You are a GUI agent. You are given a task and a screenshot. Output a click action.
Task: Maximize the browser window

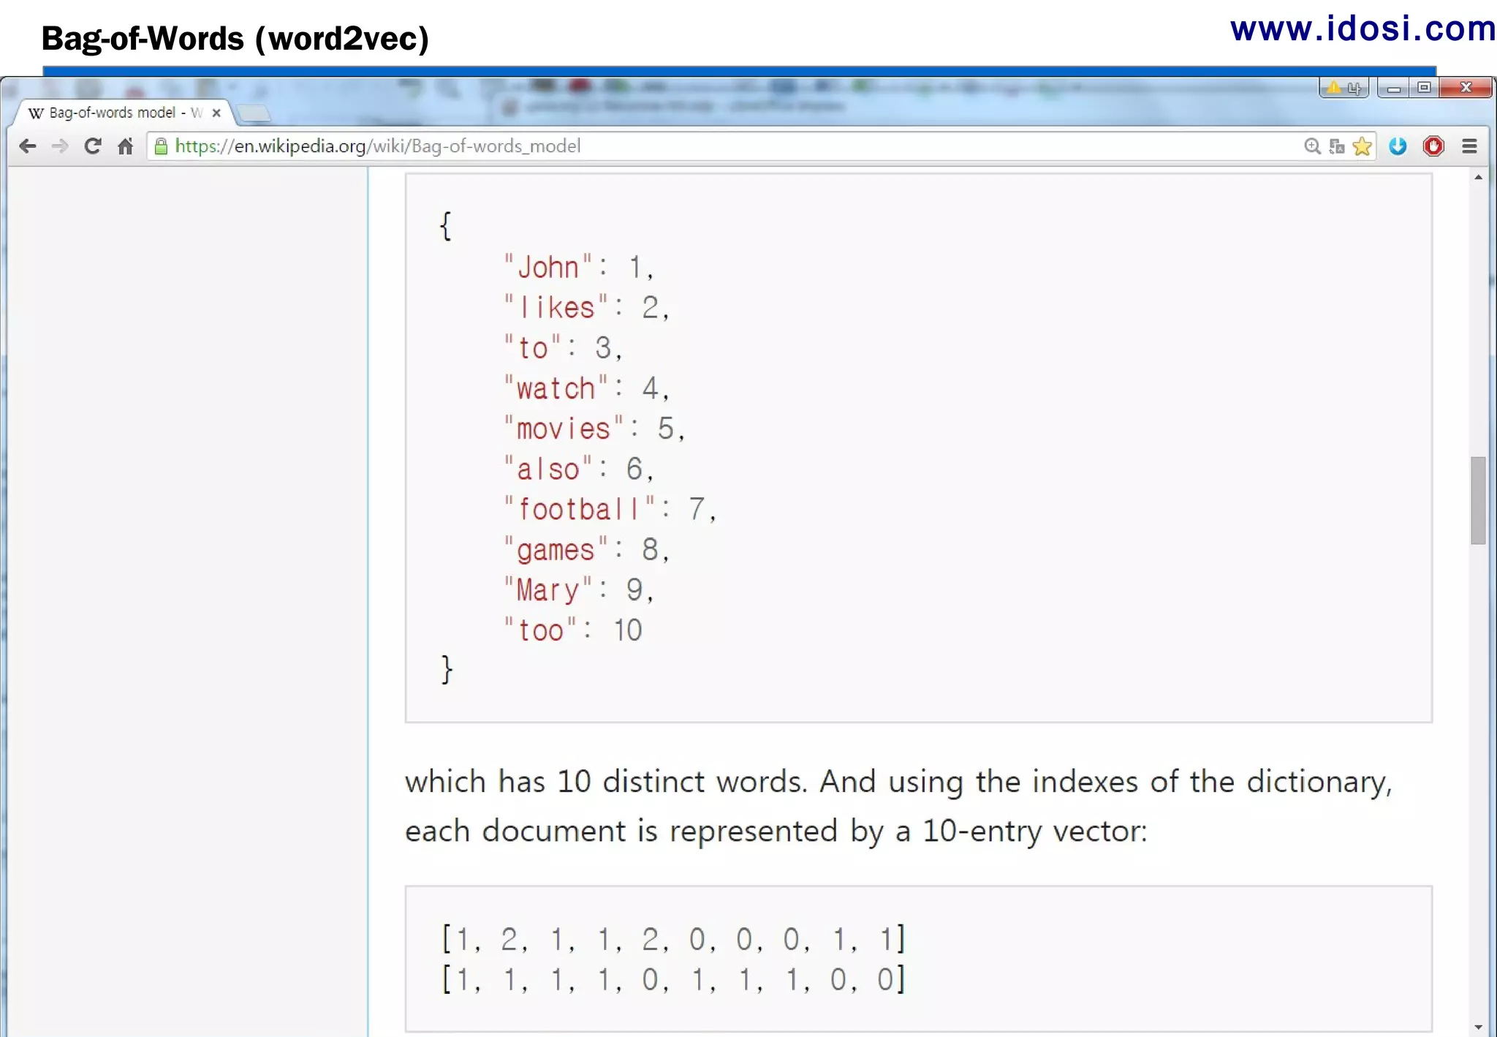pyautogui.click(x=1424, y=88)
